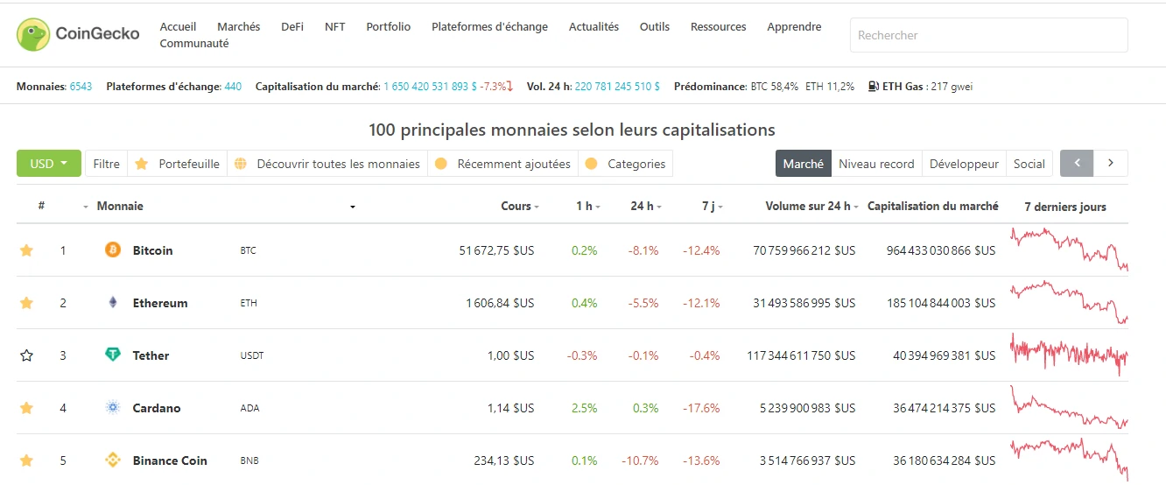The width and height of the screenshot is (1166, 485).
Task: Open the Outils menu
Action: (655, 27)
